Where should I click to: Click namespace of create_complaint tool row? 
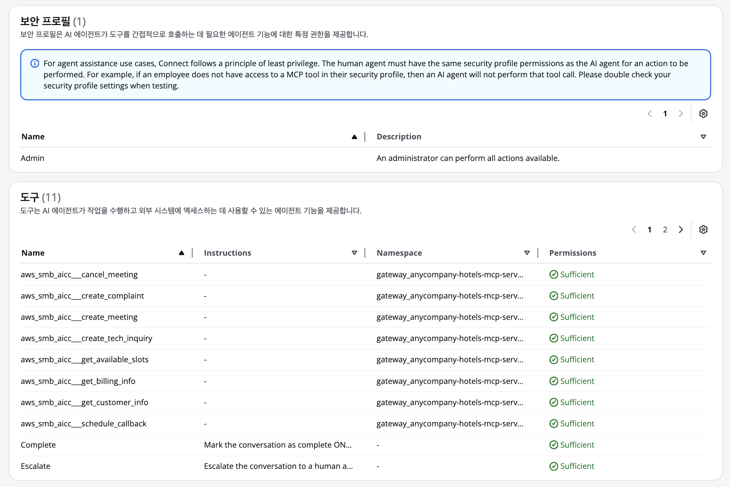(449, 296)
